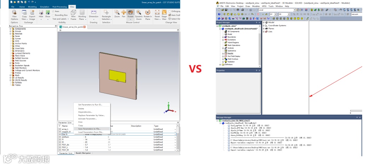Click the Copy View icon
The image size is (382, 166).
coord(24,12)
